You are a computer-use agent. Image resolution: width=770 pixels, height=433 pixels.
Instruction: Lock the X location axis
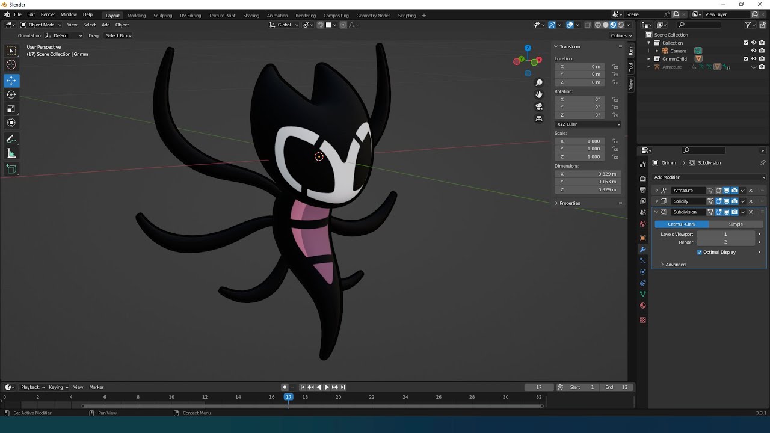[x=615, y=67]
